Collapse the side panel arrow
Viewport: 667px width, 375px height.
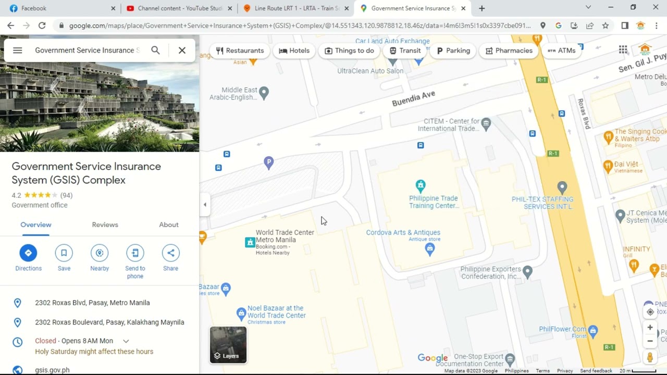click(205, 205)
